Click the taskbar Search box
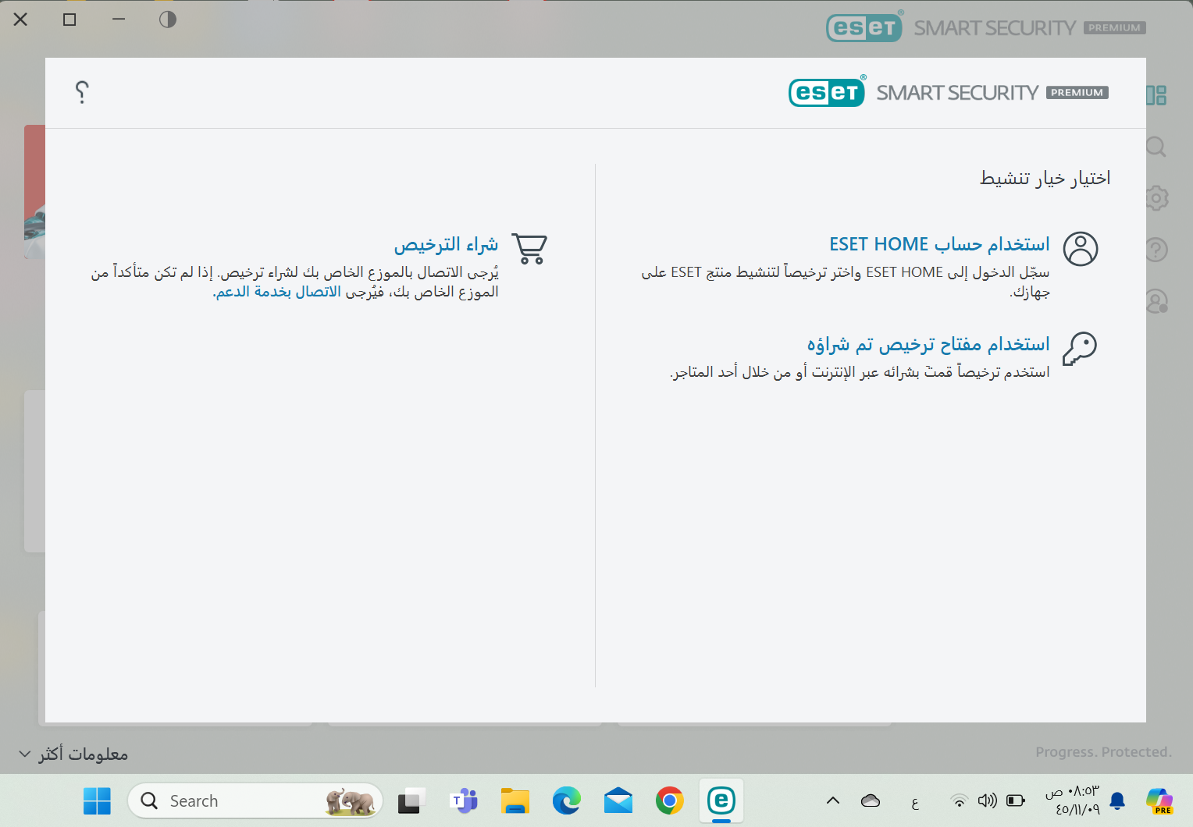Viewport: 1193px width, 827px height. [x=255, y=801]
